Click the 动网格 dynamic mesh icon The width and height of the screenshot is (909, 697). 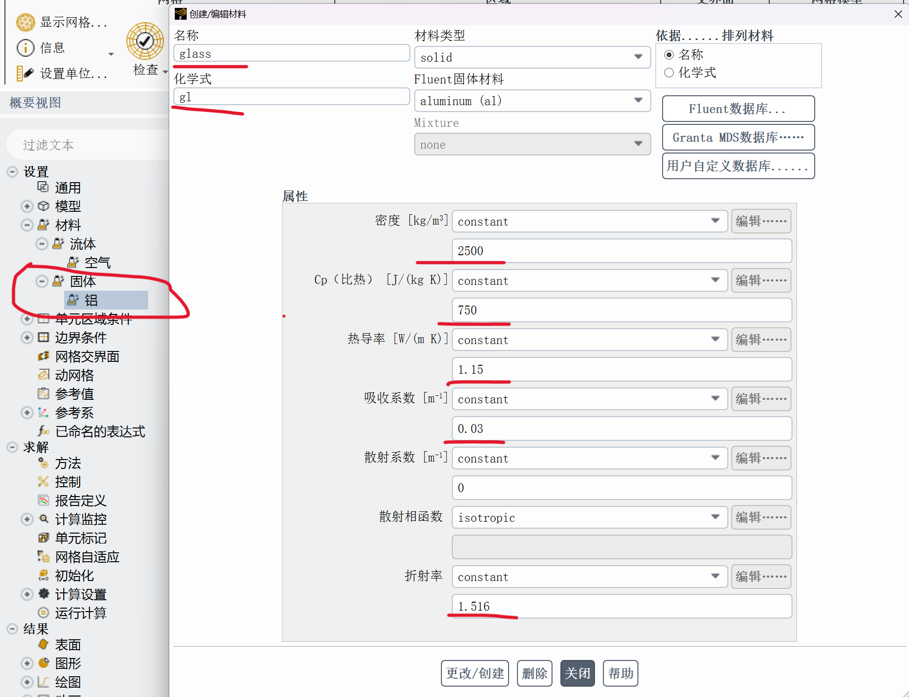click(x=43, y=375)
